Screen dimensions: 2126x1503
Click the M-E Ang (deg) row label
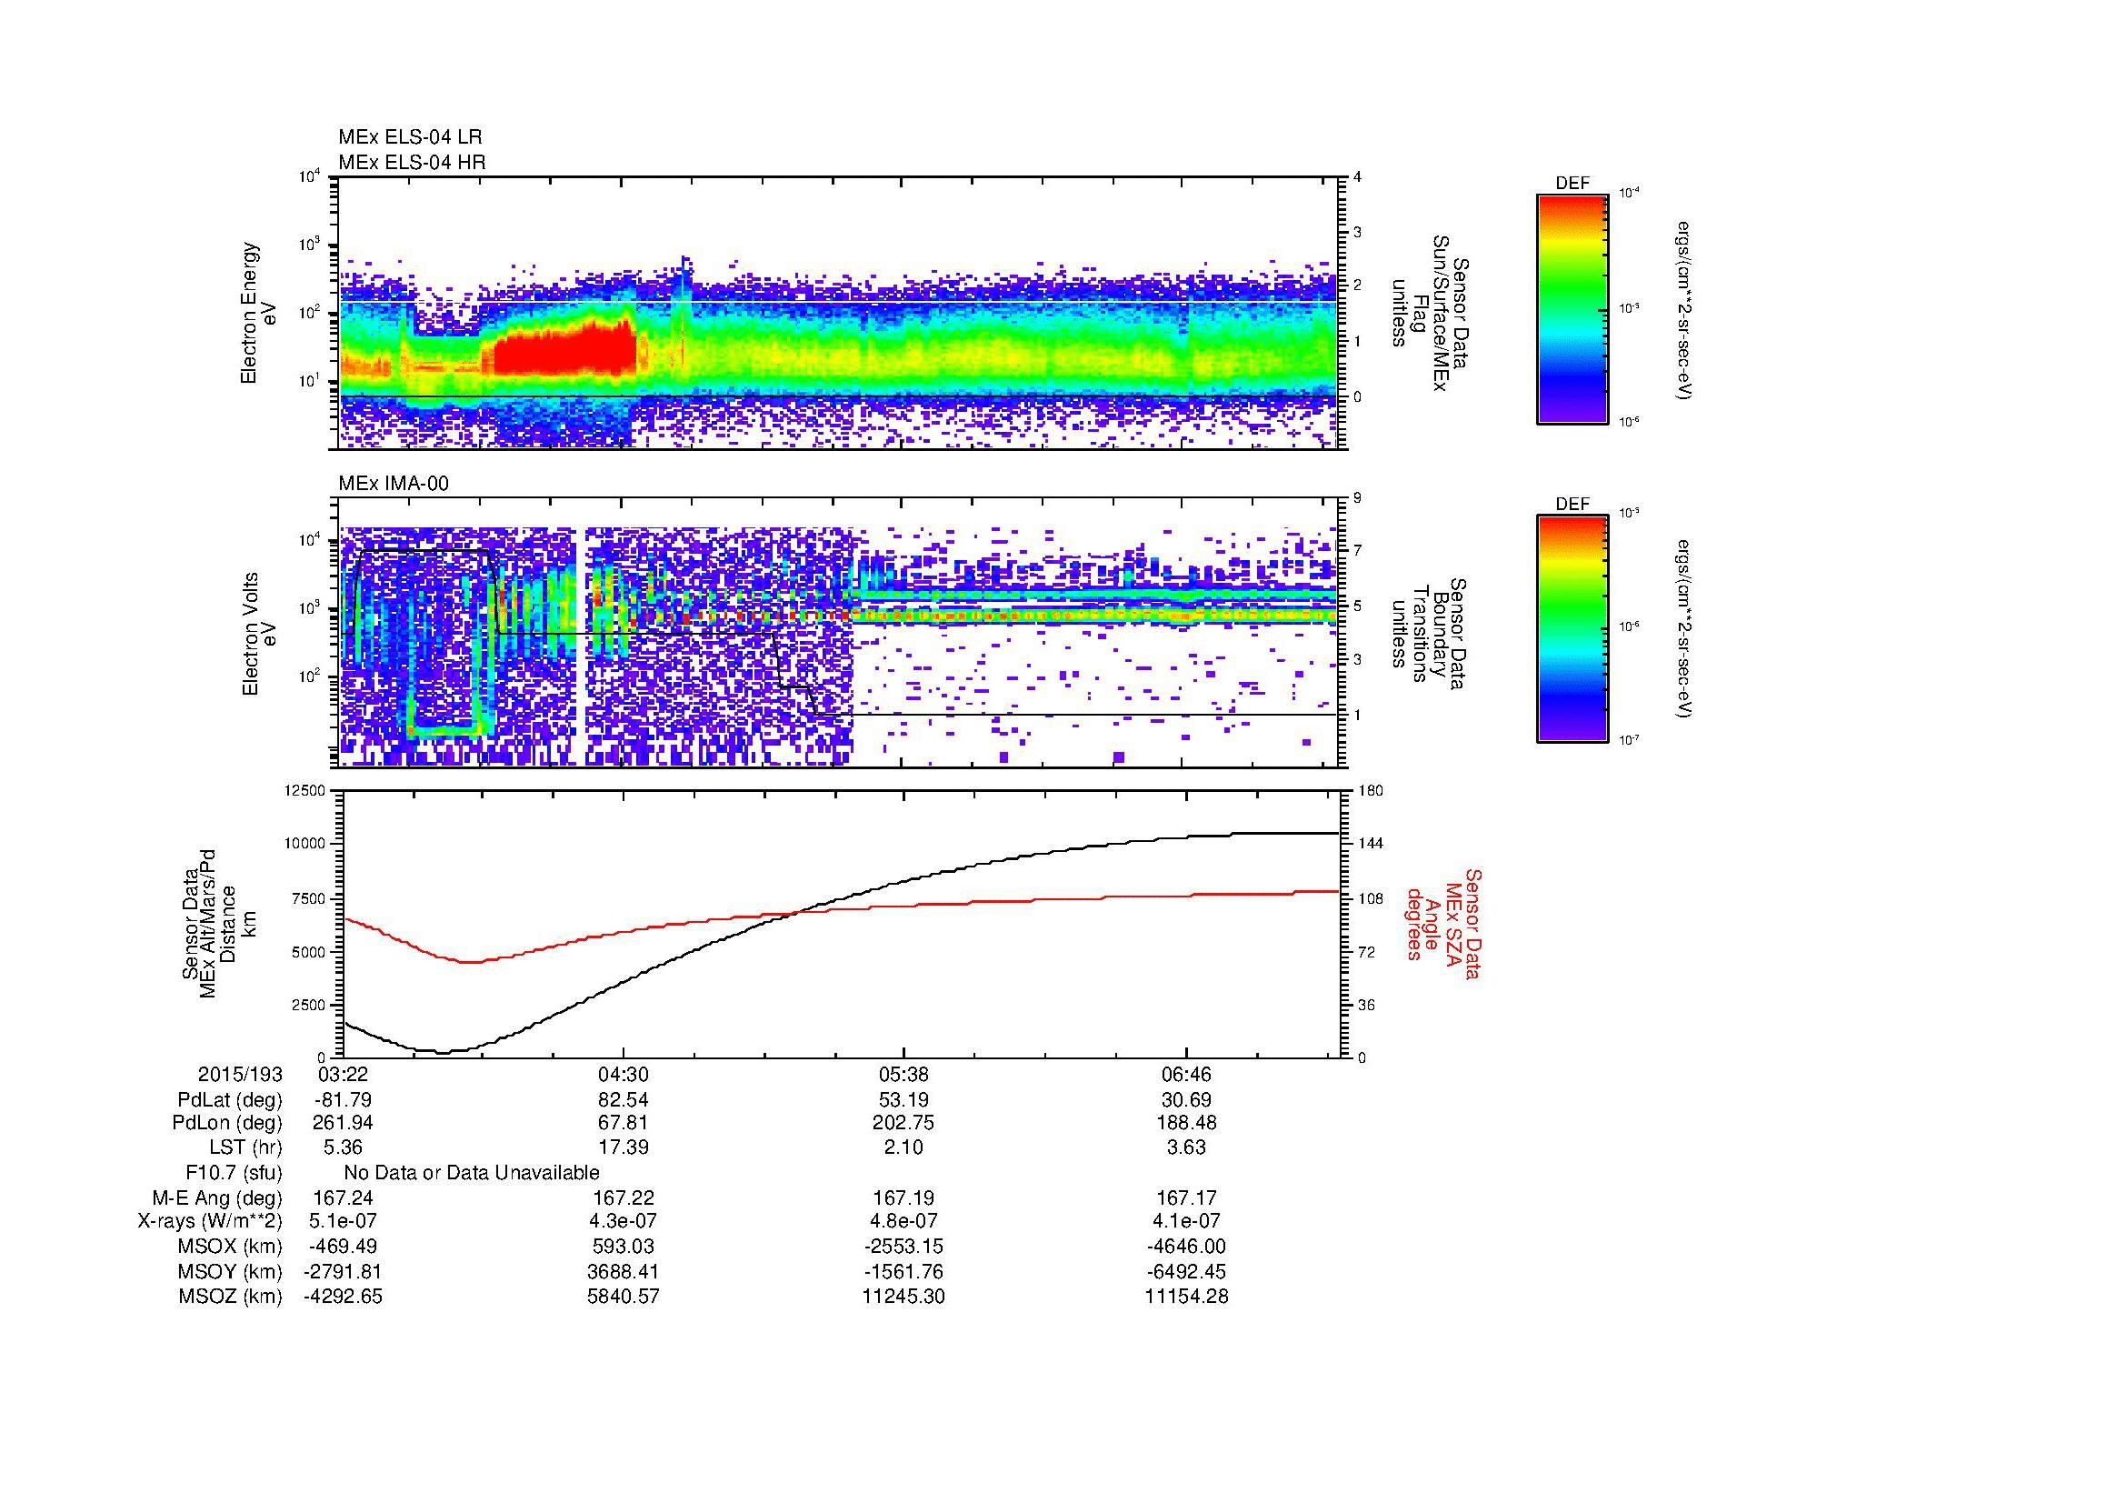click(216, 1198)
